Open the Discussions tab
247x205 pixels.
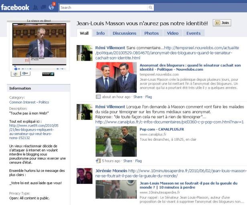click(x=124, y=33)
